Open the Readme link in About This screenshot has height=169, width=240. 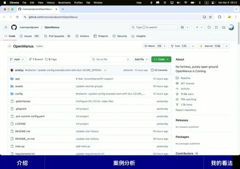click(x=186, y=78)
